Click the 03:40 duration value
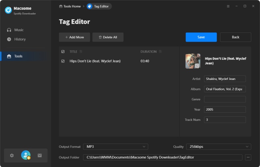The width and height of the screenshot is (260, 167). (x=145, y=61)
